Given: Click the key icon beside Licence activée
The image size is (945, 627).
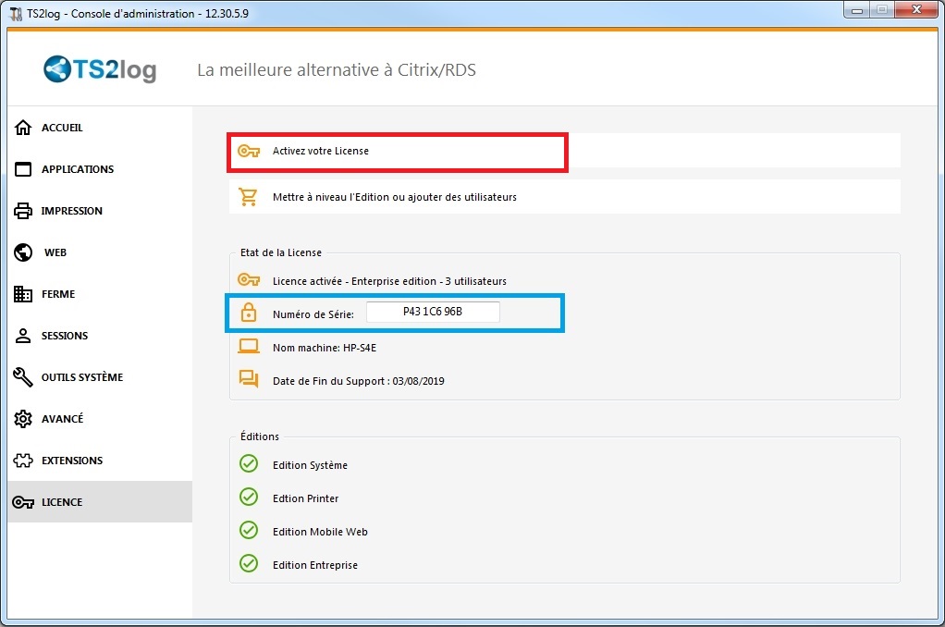Looking at the screenshot, I should [x=249, y=279].
